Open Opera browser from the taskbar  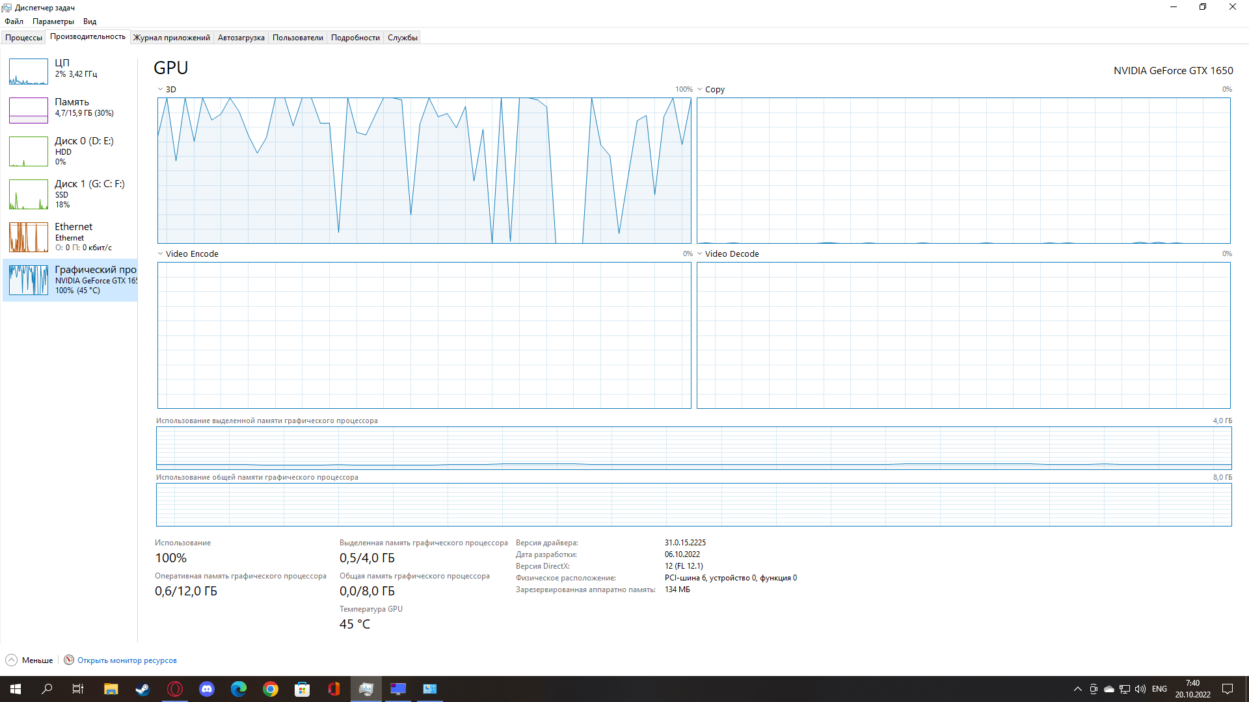coord(175,689)
